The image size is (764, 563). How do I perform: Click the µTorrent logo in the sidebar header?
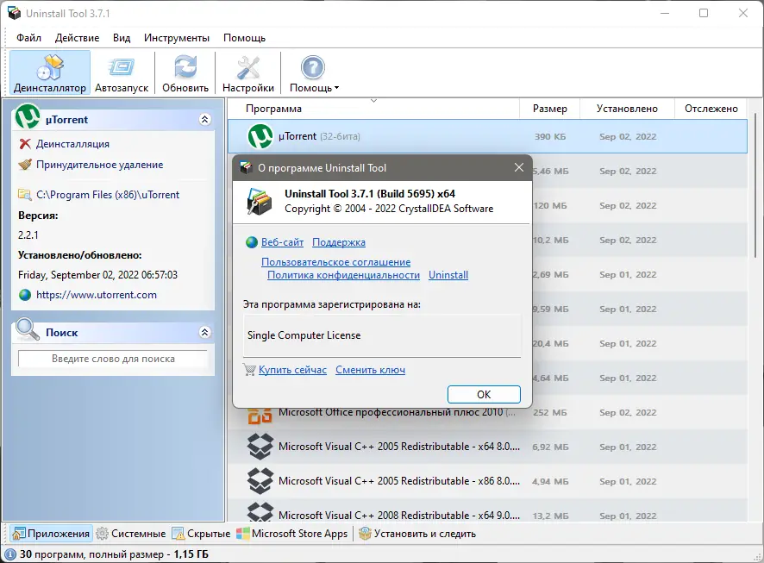[28, 117]
